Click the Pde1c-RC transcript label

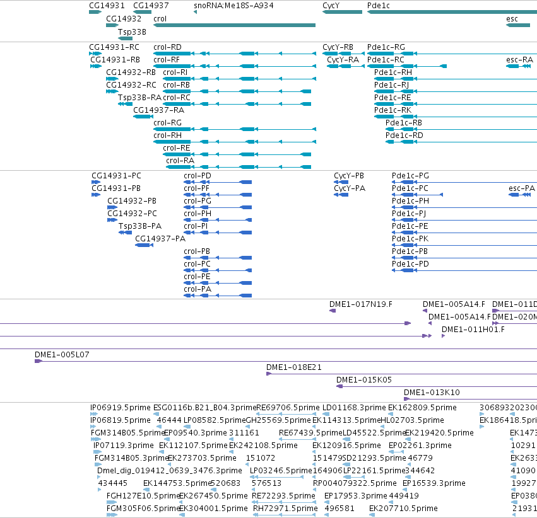[x=386, y=60]
